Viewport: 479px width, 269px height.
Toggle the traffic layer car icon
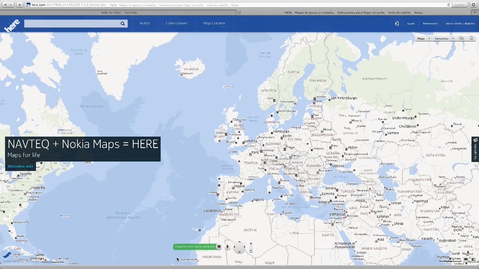coord(461,38)
